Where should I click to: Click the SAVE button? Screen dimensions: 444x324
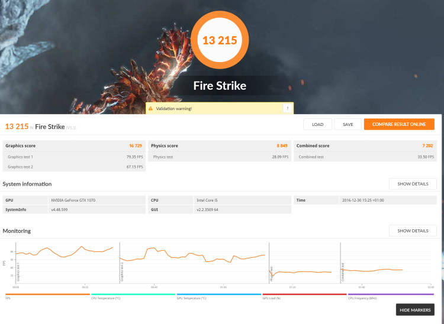click(348, 124)
